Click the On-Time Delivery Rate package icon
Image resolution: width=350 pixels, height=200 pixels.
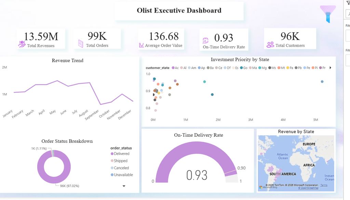tap(205, 41)
